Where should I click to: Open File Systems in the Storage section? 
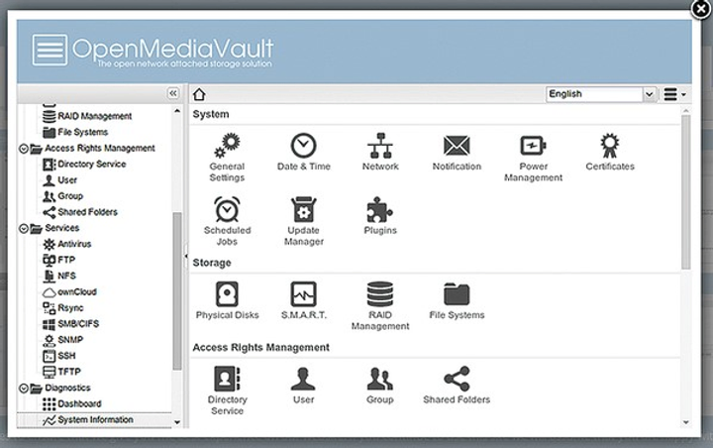[457, 300]
